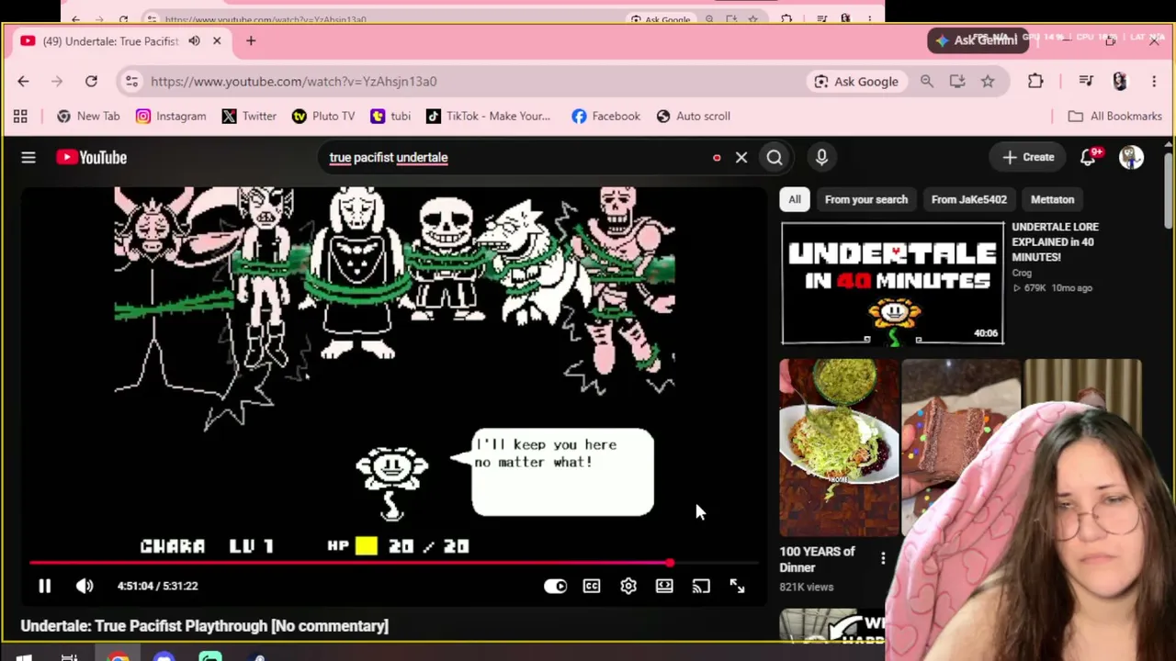This screenshot has width=1176, height=661.
Task: Open the YouTube guide hamburger menu
Action: 28,157
